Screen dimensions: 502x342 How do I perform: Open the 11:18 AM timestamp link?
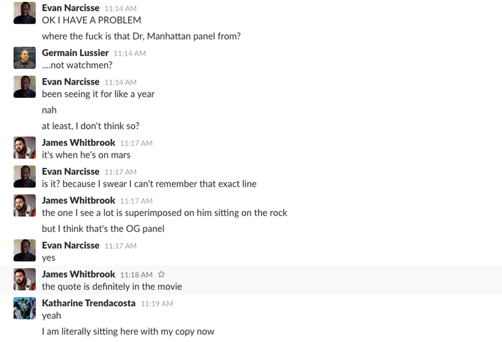pos(136,275)
